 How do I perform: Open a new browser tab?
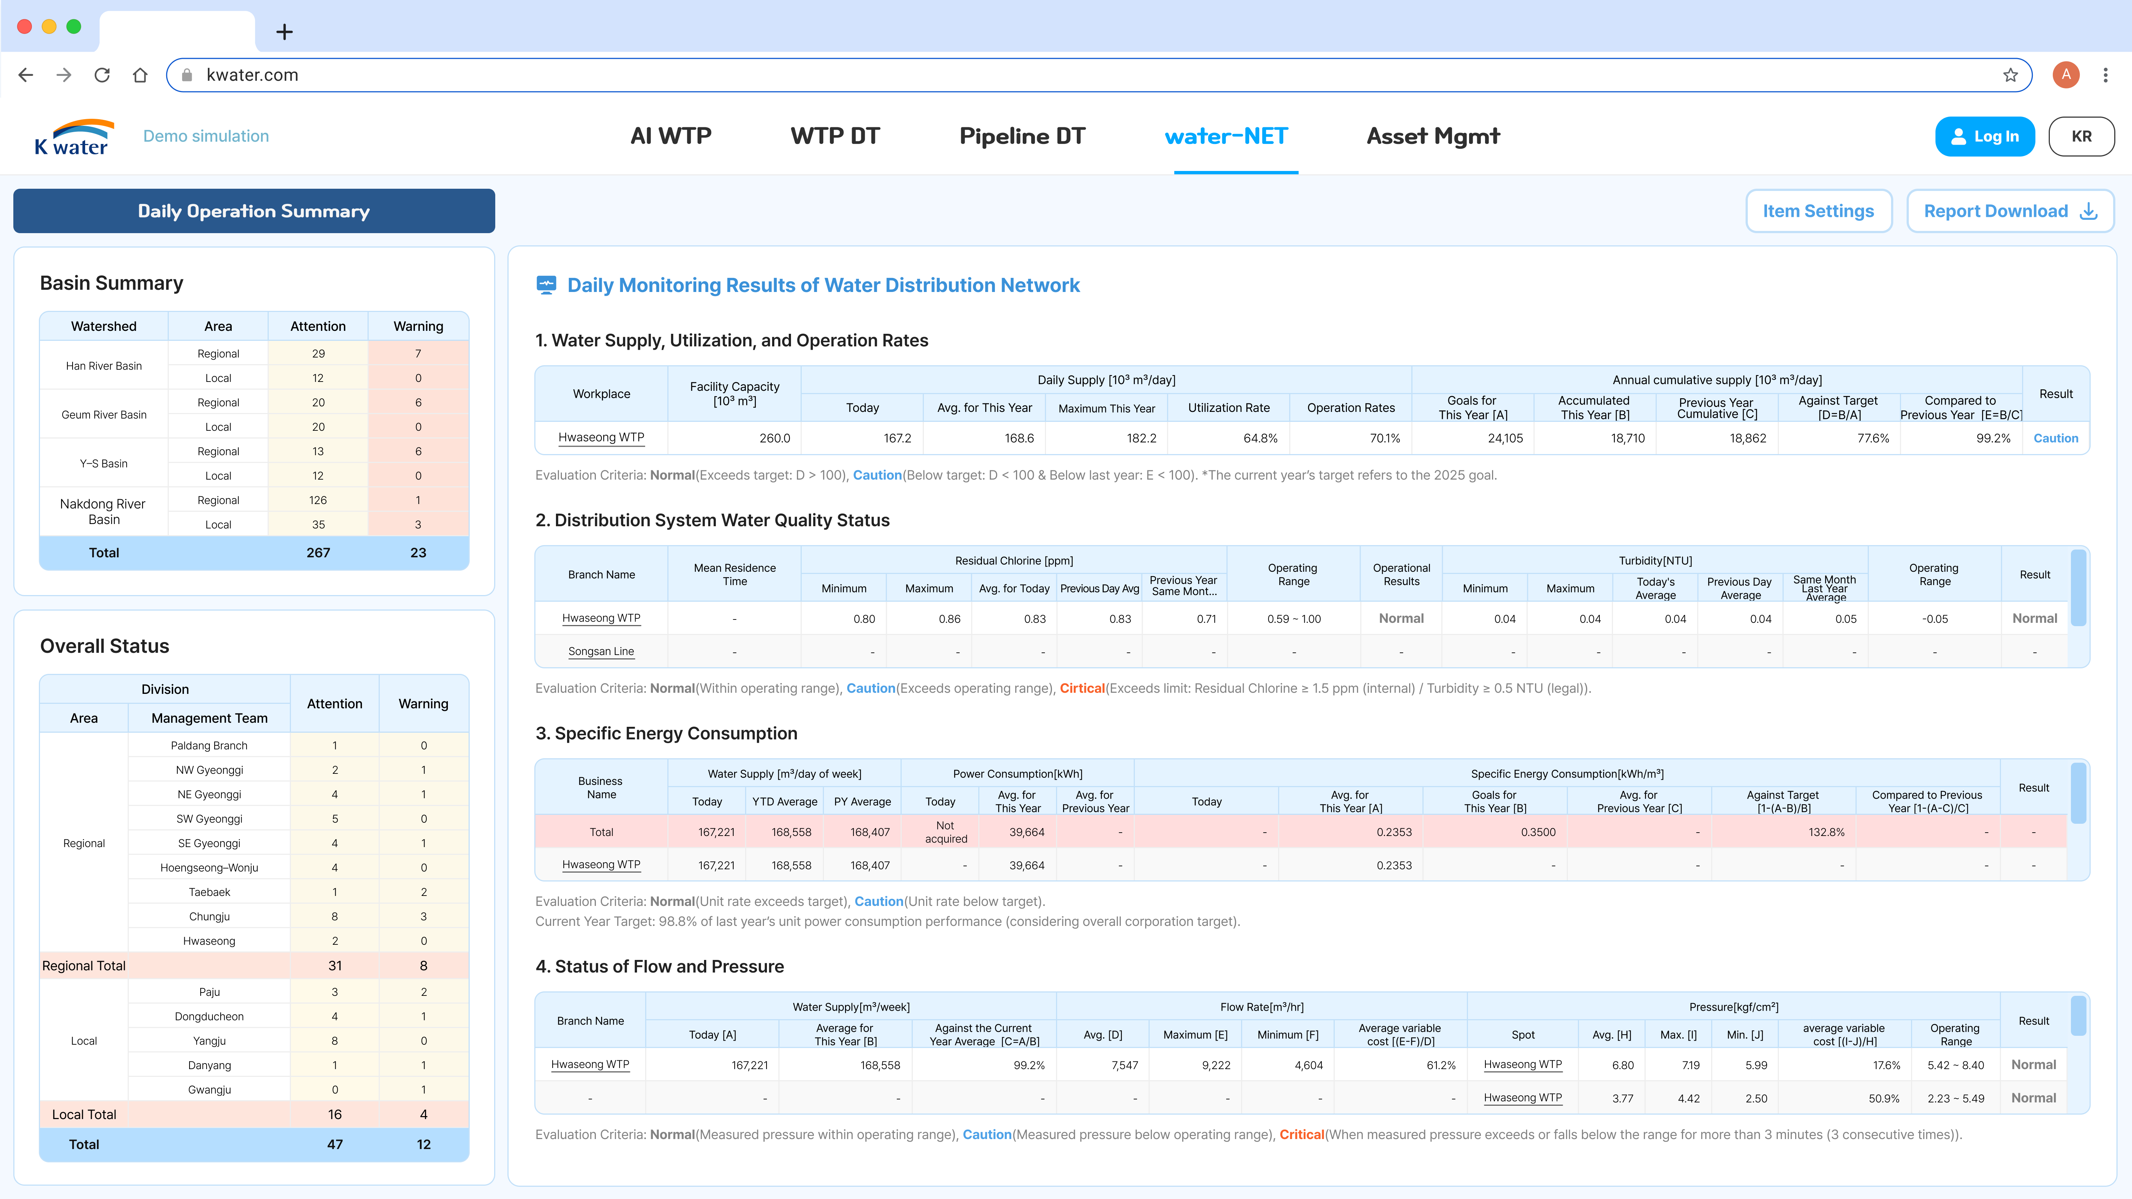[x=285, y=31]
